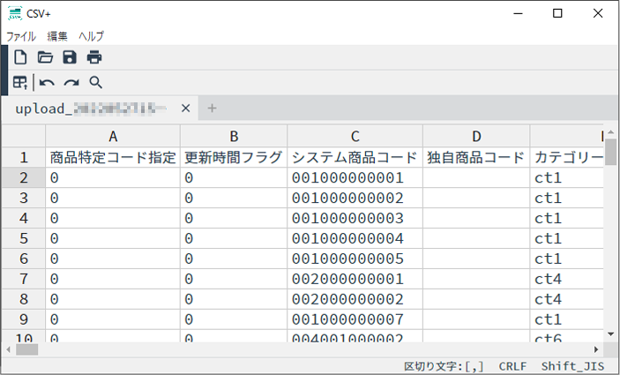620x375 pixels.
Task: Click cell 002000000002
Action: click(355, 298)
